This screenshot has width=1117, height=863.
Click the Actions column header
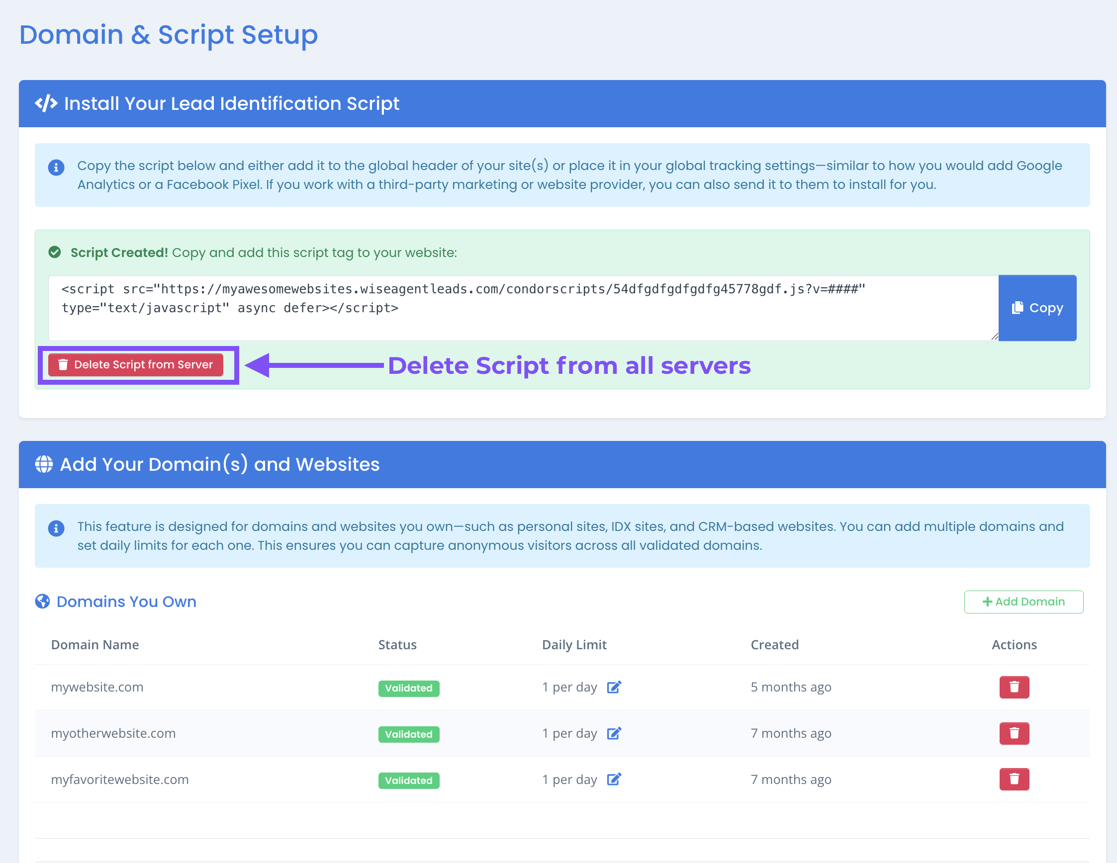coord(1014,645)
